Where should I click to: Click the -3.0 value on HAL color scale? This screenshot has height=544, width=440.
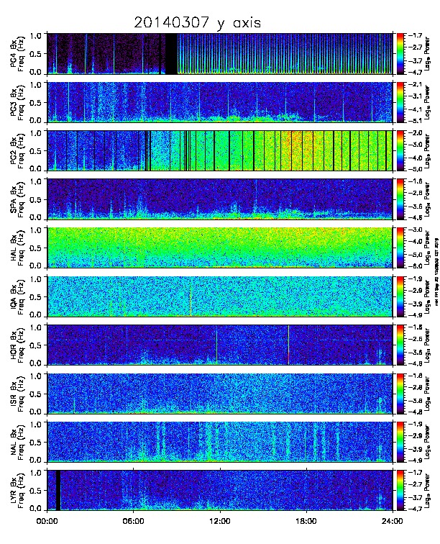pyautogui.click(x=414, y=230)
